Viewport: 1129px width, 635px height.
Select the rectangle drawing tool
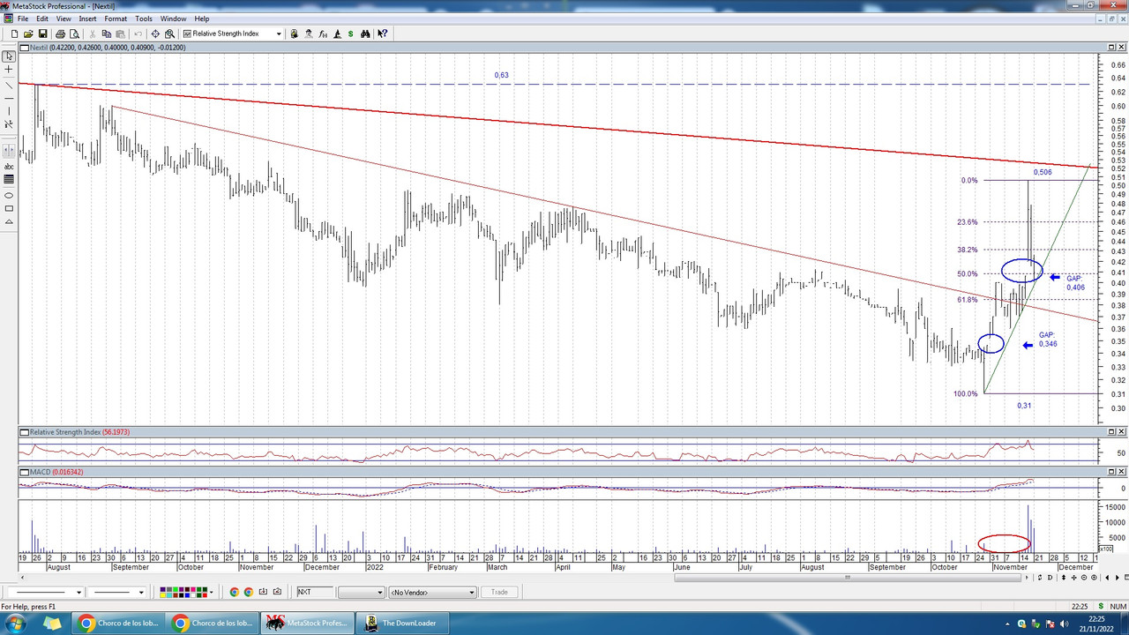point(9,208)
